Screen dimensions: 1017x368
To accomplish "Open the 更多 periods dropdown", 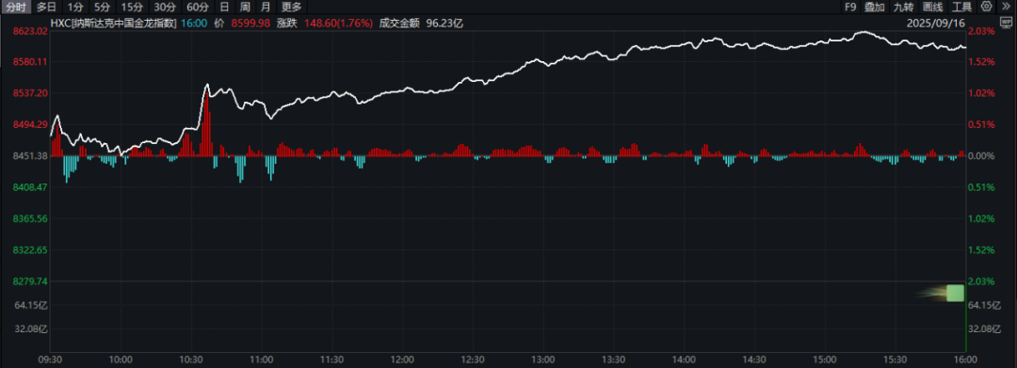I will pos(292,8).
